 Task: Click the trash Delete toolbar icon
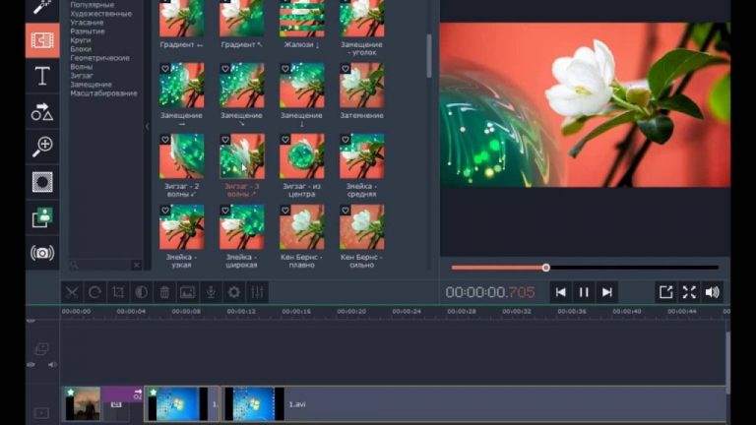[x=164, y=292]
